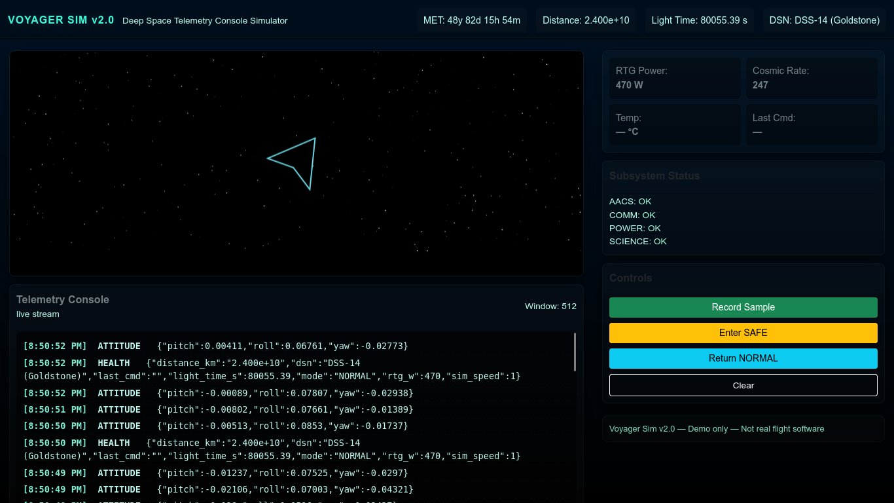Click the spacecraft triangle in starfield
Viewport: 894px width, 503px height.
[x=296, y=162]
